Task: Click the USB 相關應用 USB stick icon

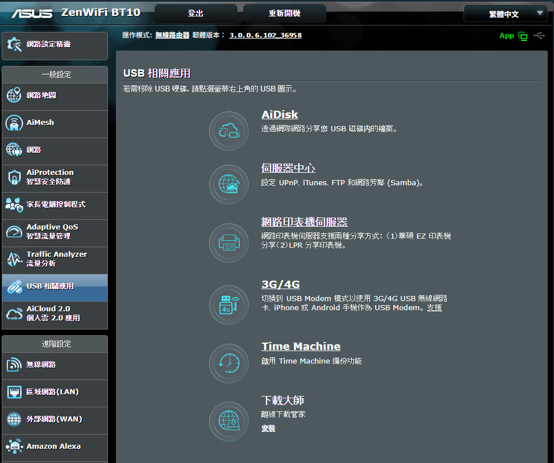Action: 14,286
